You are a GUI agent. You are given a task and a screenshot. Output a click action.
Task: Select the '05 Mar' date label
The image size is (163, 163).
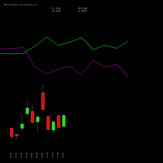tap(32, 155)
